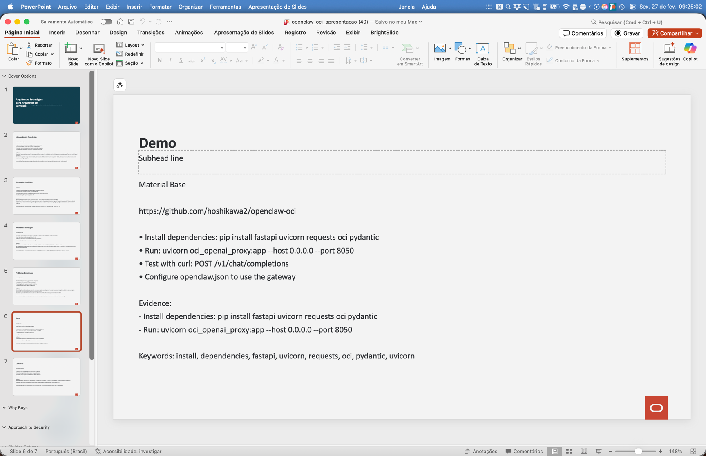Click the Colar paste icon
The width and height of the screenshot is (706, 456).
click(x=13, y=49)
